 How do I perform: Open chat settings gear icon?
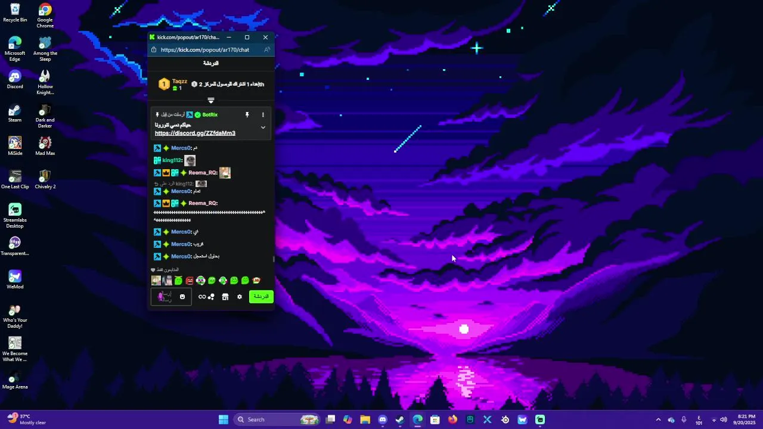240,297
